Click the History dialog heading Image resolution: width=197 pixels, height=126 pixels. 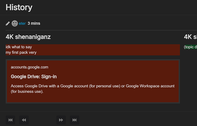point(19,7)
